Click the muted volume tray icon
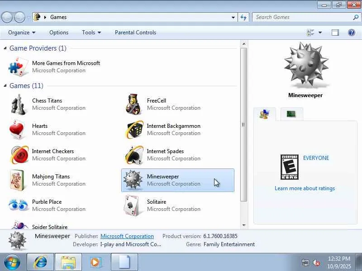 tap(316, 262)
